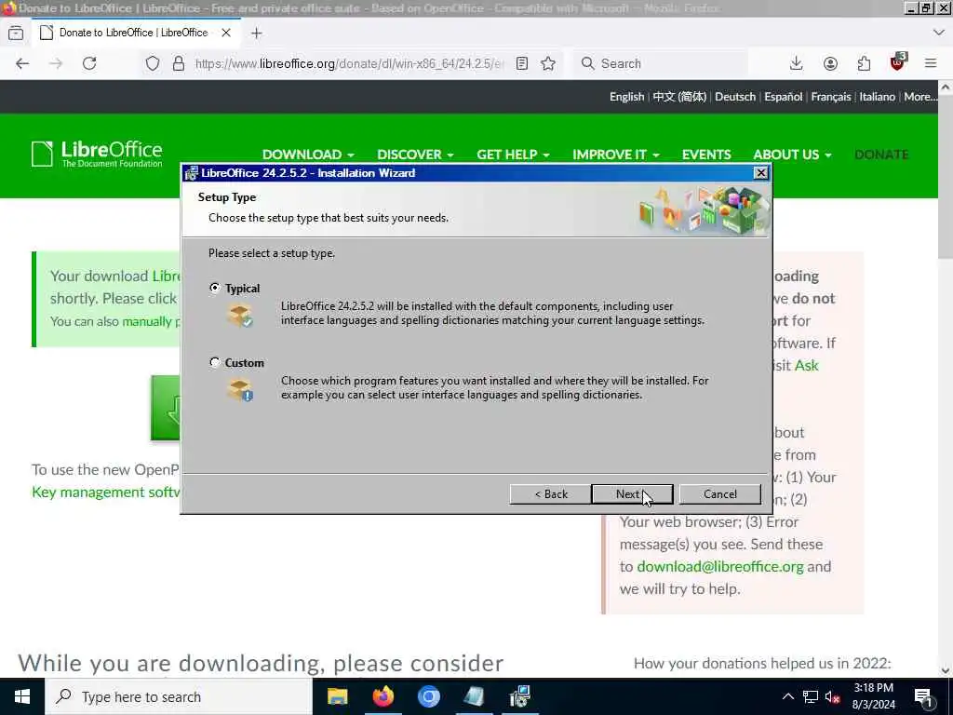Open More... languages link
This screenshot has height=715, width=953.
click(x=919, y=97)
